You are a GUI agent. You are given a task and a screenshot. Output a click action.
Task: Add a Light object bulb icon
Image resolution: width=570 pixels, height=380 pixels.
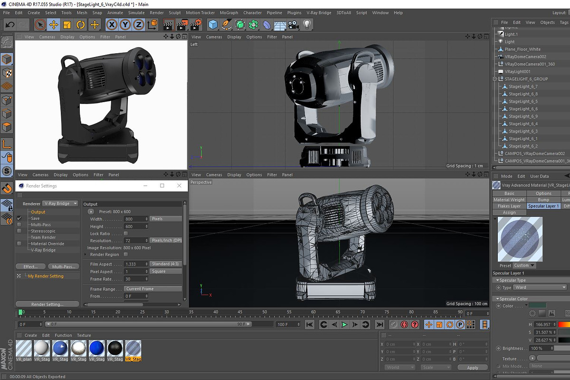(x=307, y=25)
